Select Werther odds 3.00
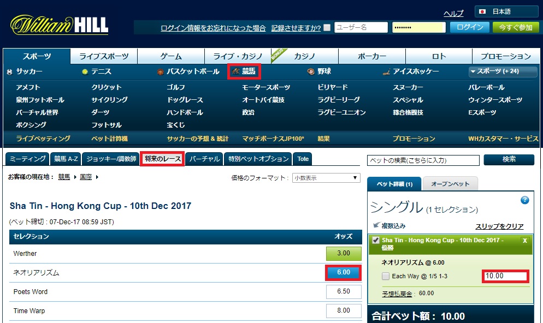The image size is (543, 323). [x=344, y=253]
